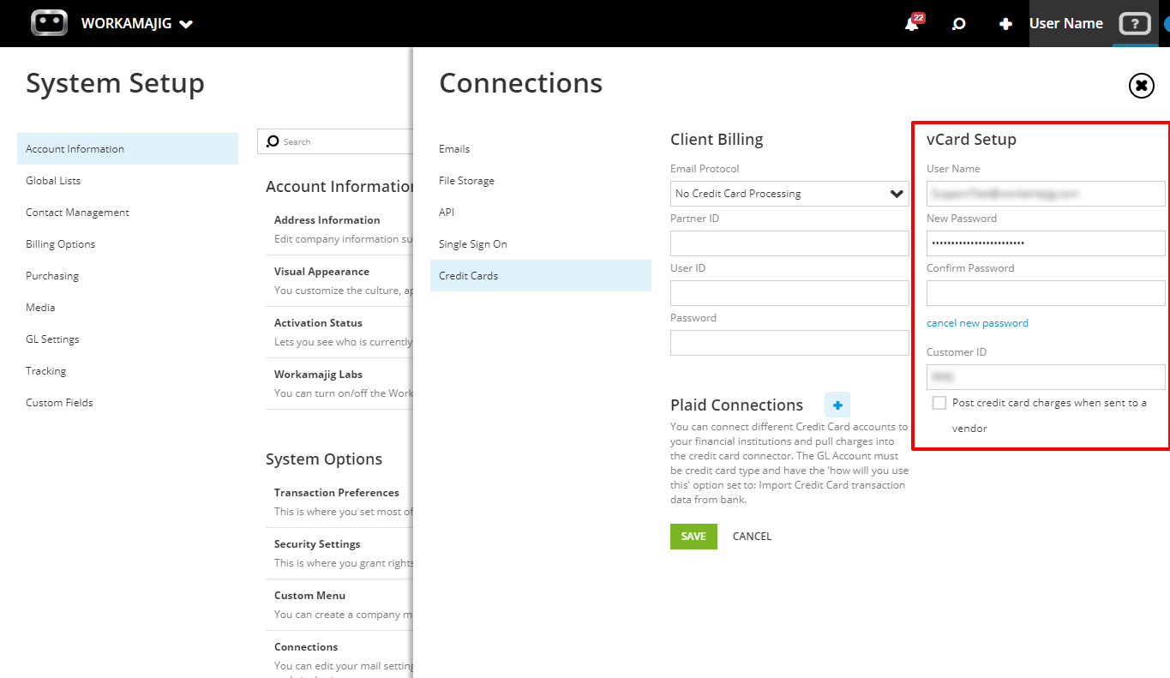Add a Plaid connection with plus icon

837,405
